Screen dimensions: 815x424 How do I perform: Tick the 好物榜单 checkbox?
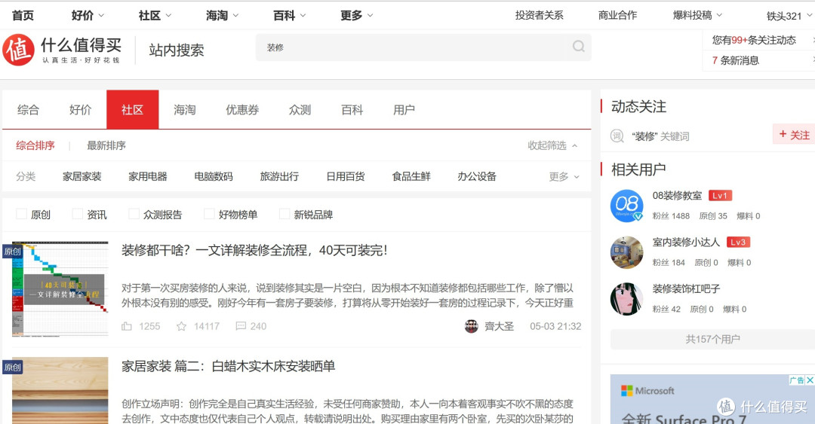[x=209, y=214]
